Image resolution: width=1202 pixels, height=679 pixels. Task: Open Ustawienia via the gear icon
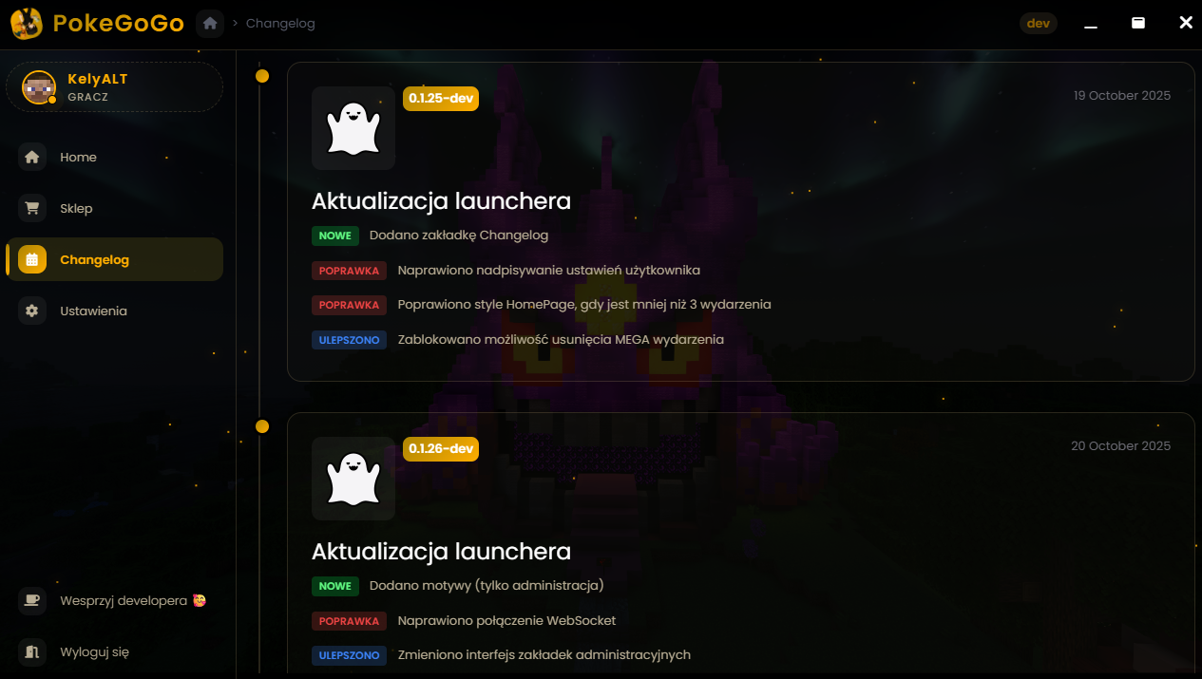[x=32, y=311]
